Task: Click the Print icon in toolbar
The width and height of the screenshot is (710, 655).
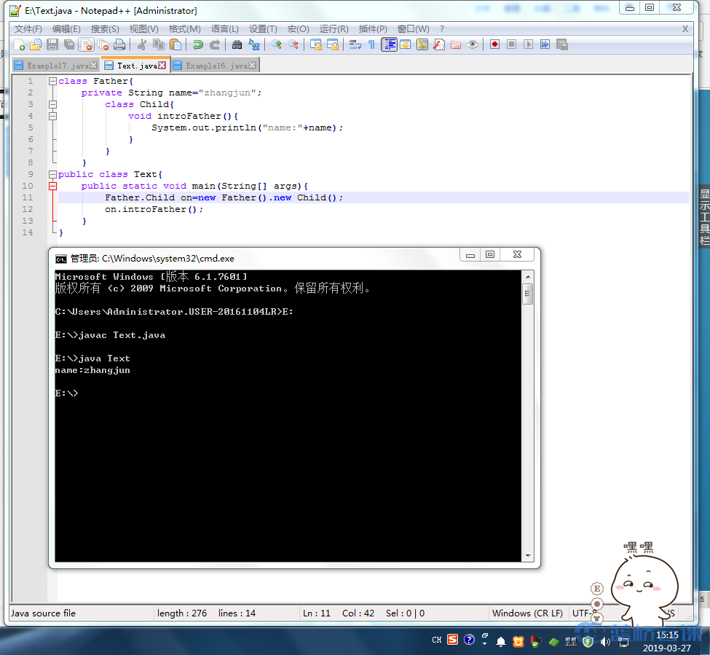Action: (119, 44)
